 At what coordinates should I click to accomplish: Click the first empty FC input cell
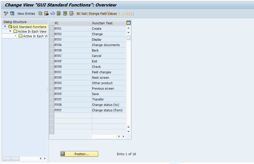73,116
